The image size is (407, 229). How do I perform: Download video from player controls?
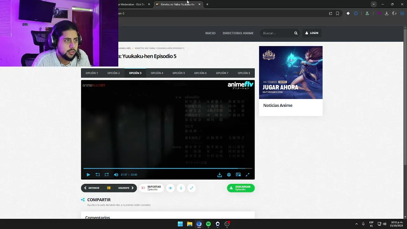[219, 175]
